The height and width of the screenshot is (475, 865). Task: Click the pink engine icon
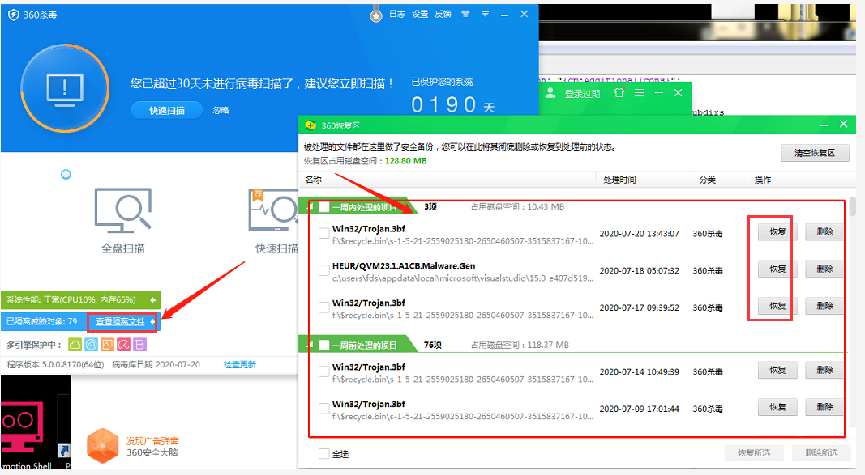[123, 345]
